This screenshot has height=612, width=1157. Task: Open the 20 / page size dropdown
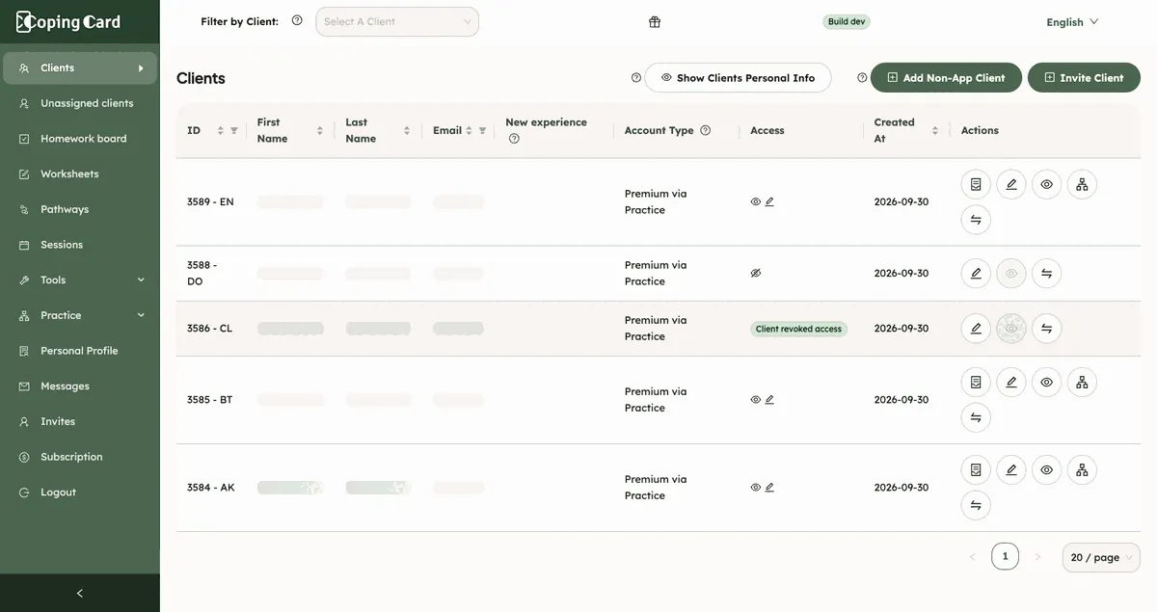point(1101,557)
